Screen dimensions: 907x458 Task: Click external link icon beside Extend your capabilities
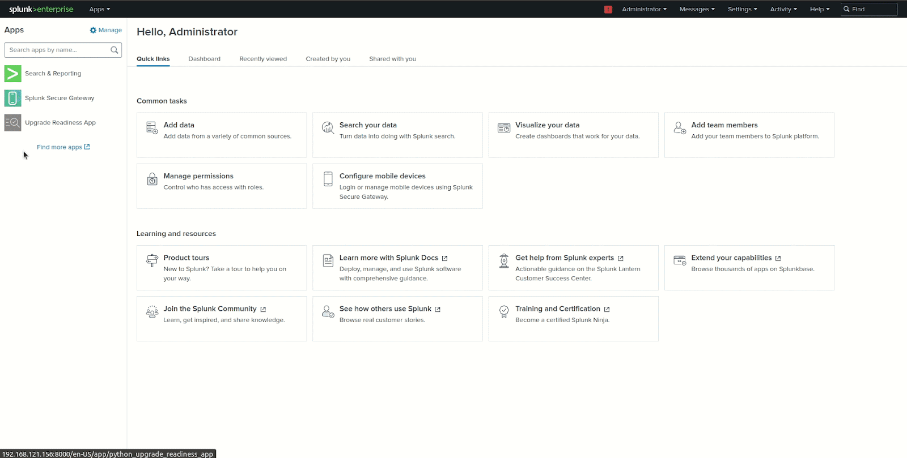click(778, 258)
